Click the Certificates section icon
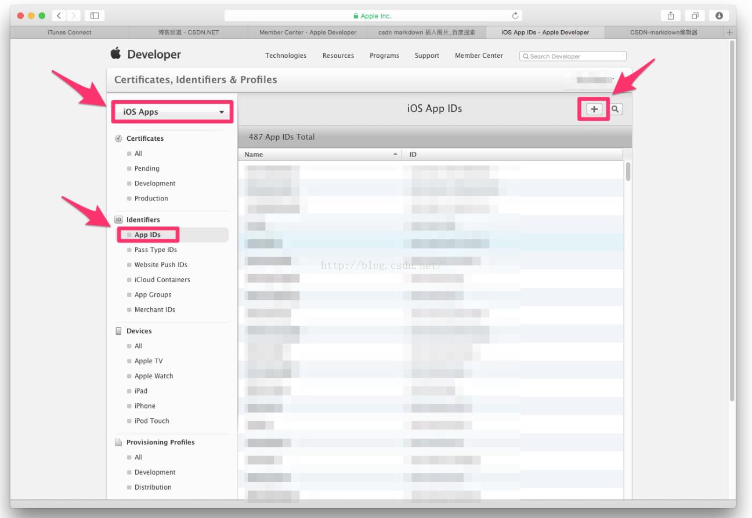 [x=118, y=138]
